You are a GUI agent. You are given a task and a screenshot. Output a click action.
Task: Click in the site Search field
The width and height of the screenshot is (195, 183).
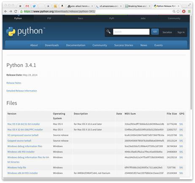pos(131,32)
